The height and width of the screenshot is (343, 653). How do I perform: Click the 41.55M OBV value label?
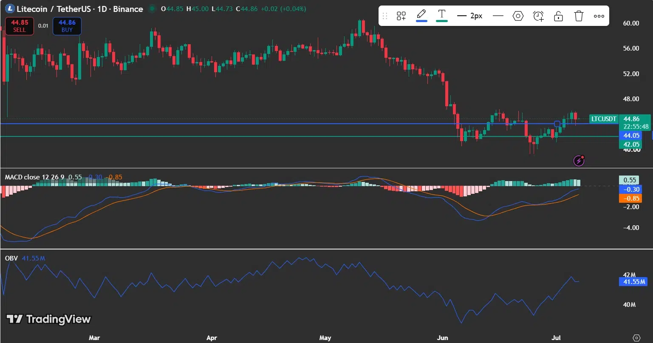(x=634, y=281)
